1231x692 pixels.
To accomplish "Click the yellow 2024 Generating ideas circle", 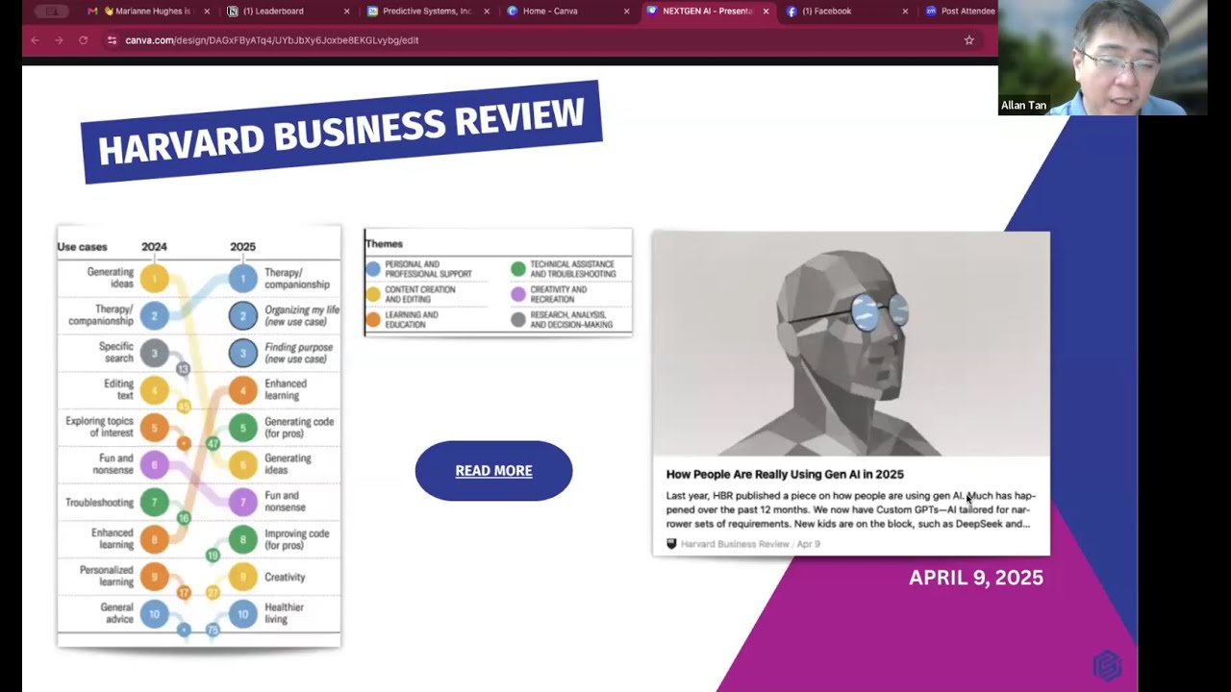I will (154, 279).
